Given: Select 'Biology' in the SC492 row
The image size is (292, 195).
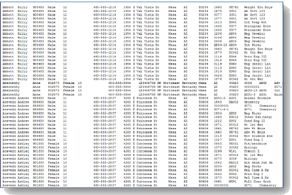Looking at the screenshot, I should click(x=251, y=147).
